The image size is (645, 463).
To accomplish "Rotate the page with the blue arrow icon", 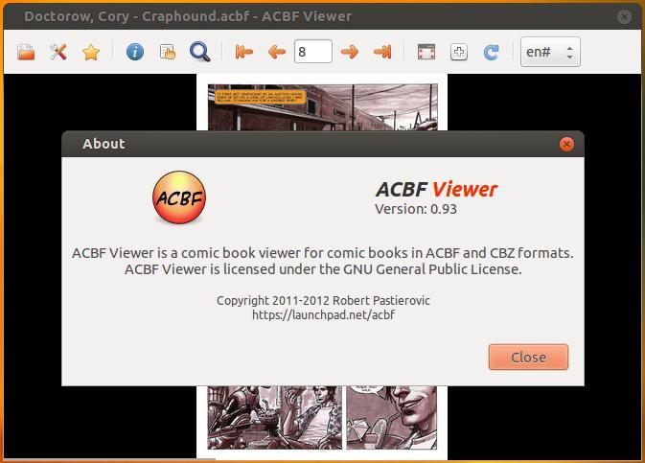I will (x=491, y=53).
